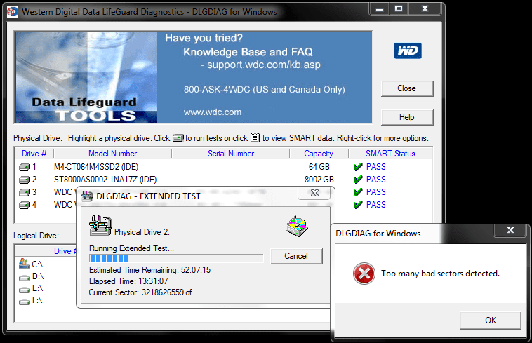Viewport: 532px width, 343px height.
Task: Click the support.wdc.com/kb.asp text
Action: (264, 65)
